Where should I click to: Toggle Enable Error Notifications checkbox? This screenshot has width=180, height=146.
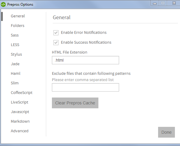(x=56, y=33)
